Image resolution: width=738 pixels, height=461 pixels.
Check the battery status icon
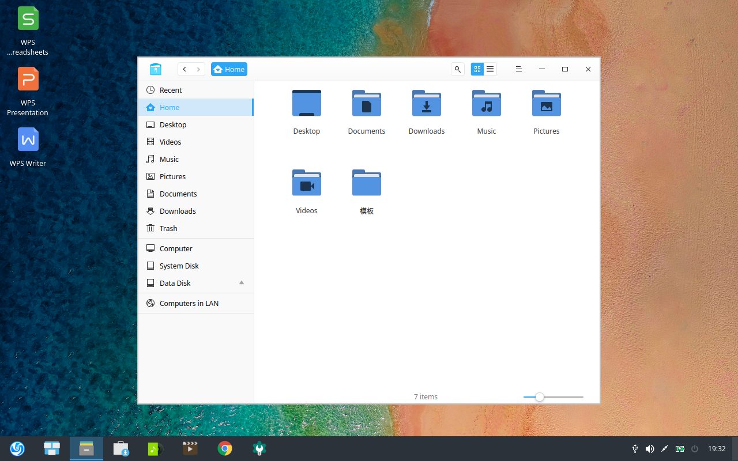[679, 448]
